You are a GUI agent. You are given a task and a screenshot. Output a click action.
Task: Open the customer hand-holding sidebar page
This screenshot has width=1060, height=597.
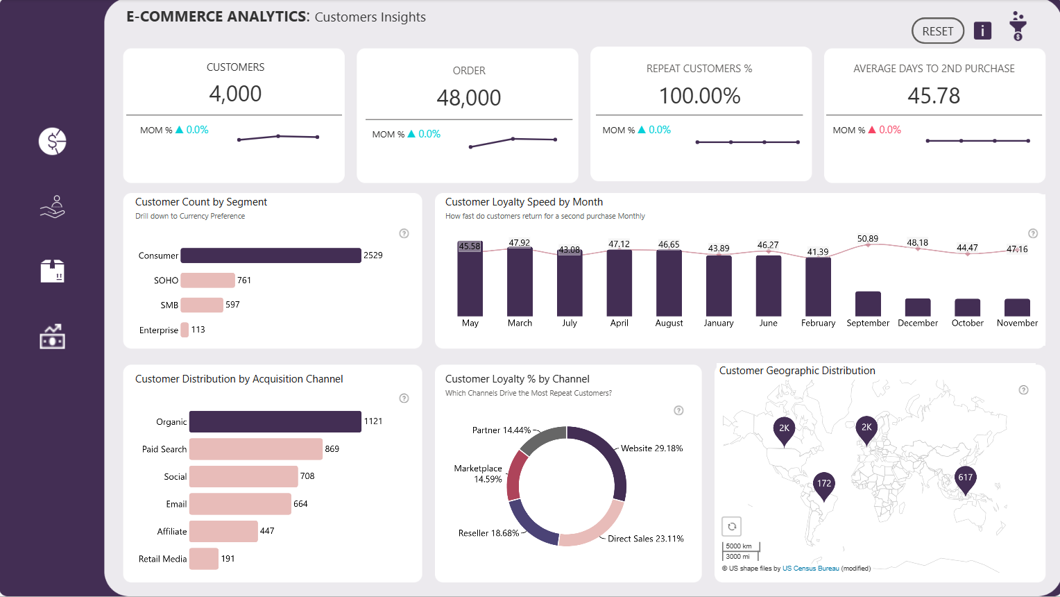tap(53, 207)
